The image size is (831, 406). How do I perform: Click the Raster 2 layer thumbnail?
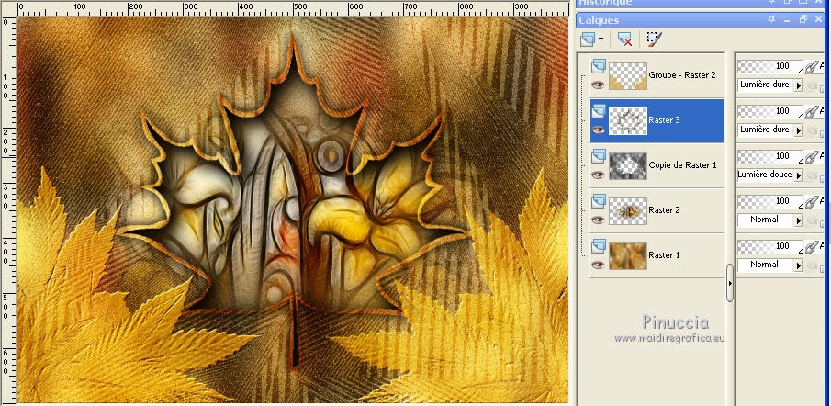tap(628, 211)
